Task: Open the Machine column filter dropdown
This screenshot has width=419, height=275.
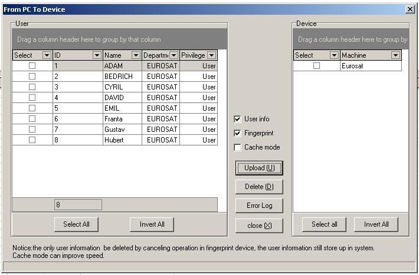Action: click(x=395, y=55)
